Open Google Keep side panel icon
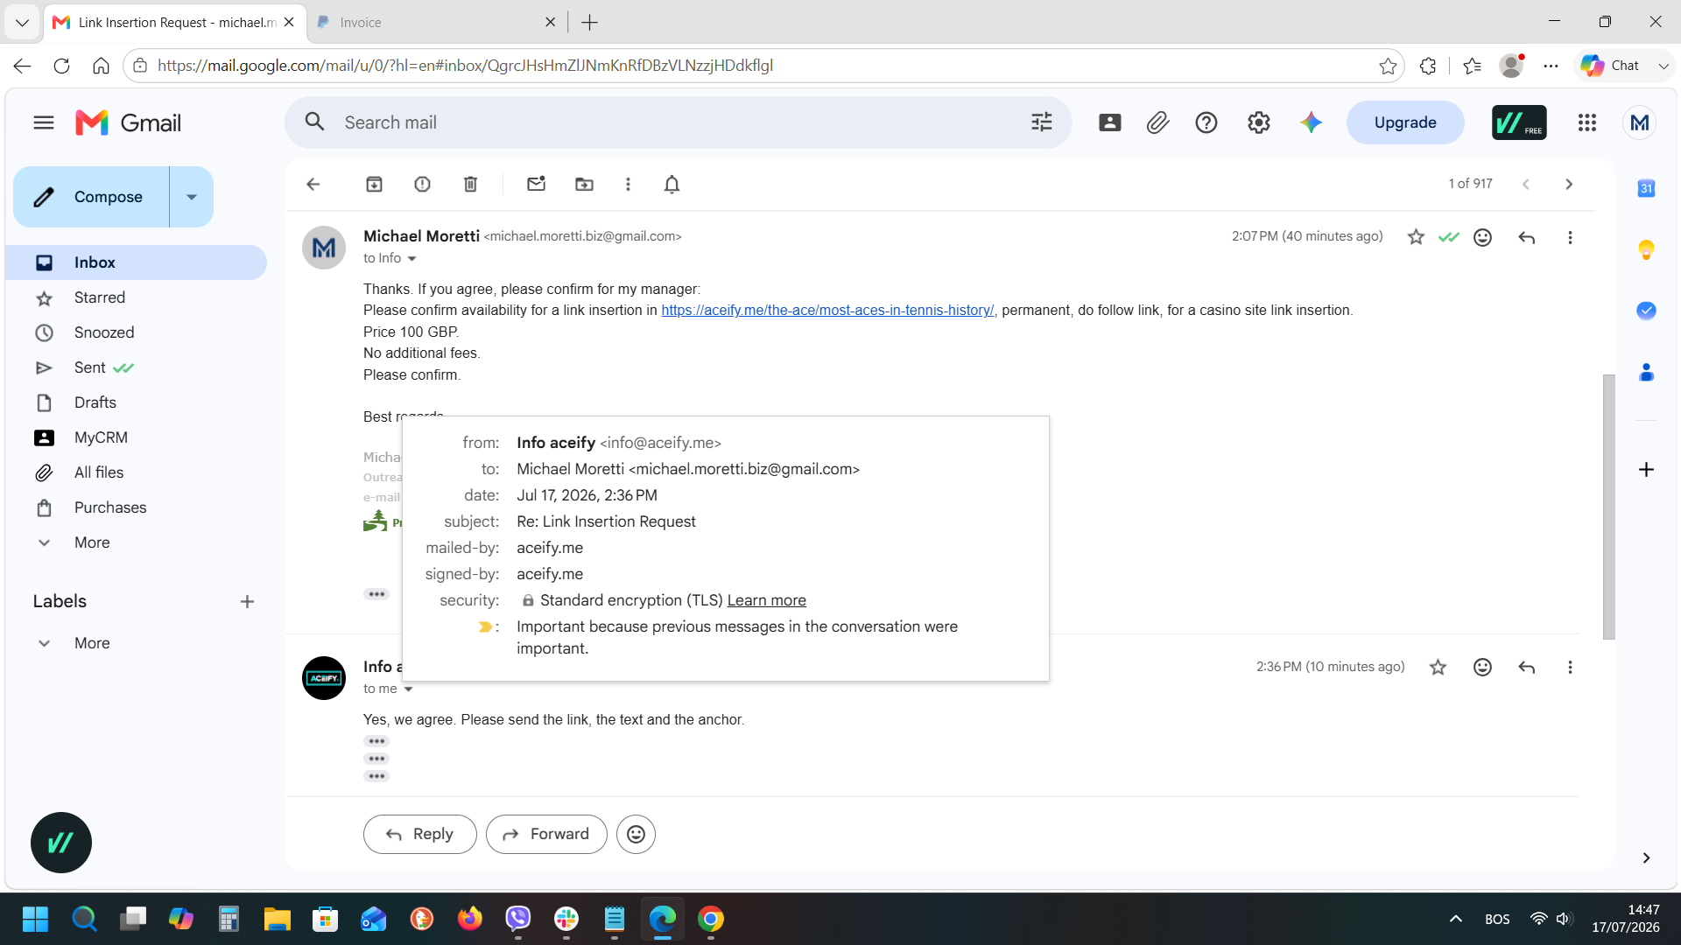Image resolution: width=1681 pixels, height=945 pixels. coord(1646,249)
